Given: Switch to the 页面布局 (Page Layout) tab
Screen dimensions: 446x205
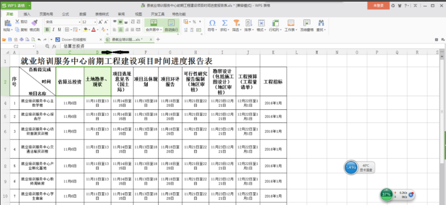Looking at the screenshot, I should pyautogui.click(x=46, y=14).
